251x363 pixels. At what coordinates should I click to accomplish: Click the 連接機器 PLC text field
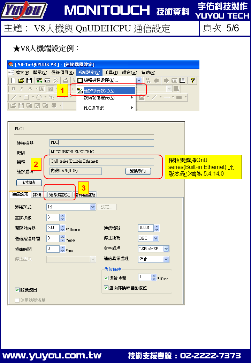tap(102, 143)
